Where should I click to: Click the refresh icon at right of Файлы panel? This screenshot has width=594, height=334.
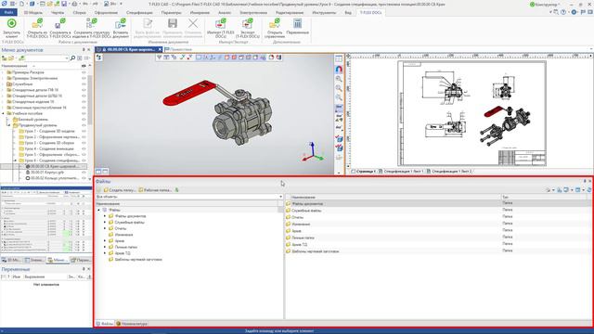(589, 189)
